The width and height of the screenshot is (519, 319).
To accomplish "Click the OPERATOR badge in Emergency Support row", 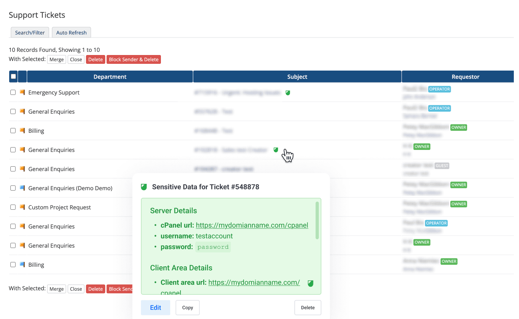I will pyautogui.click(x=440, y=89).
